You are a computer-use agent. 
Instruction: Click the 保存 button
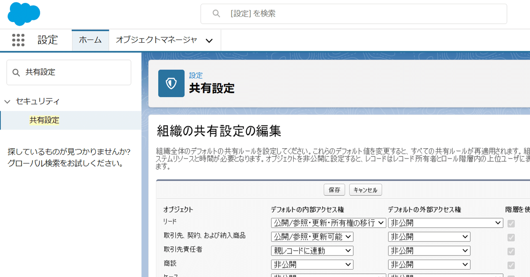coord(334,190)
